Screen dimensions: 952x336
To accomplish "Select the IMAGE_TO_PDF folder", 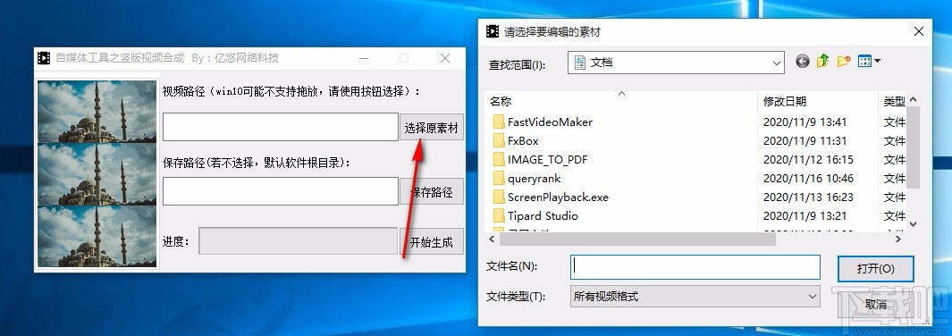I will pos(548,159).
